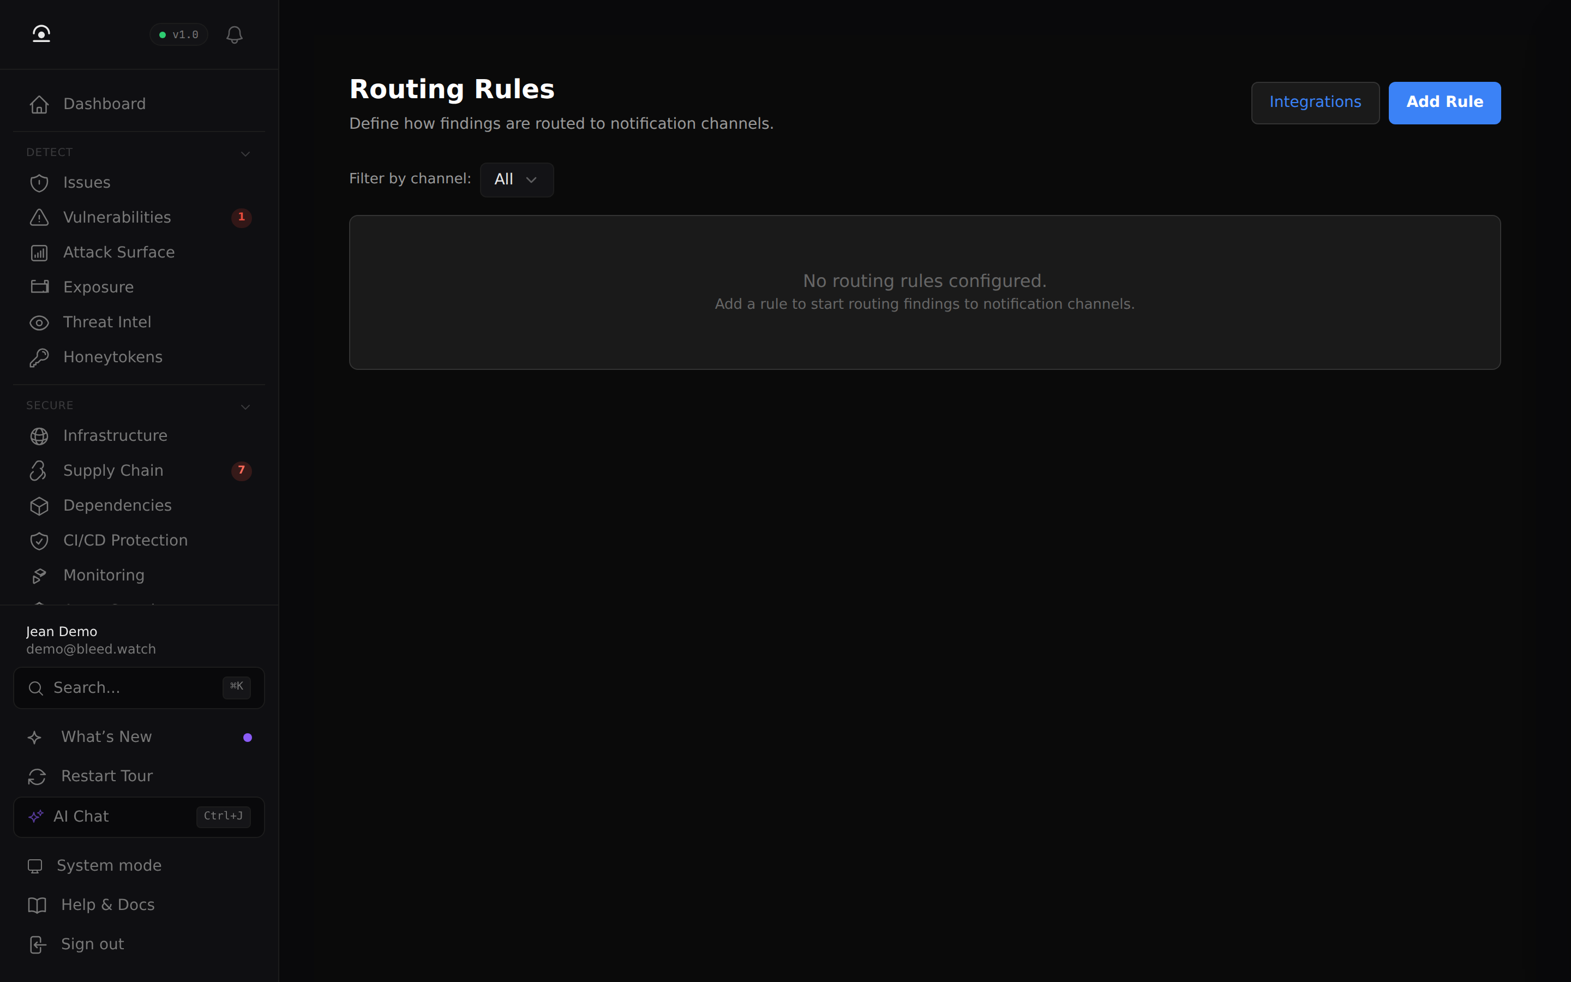Click the Dashboard home icon

pyautogui.click(x=39, y=104)
